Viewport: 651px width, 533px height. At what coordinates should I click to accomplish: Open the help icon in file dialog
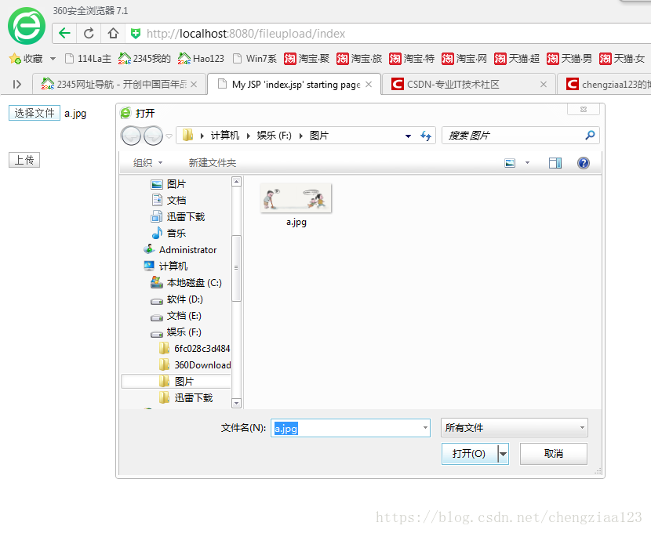click(583, 163)
